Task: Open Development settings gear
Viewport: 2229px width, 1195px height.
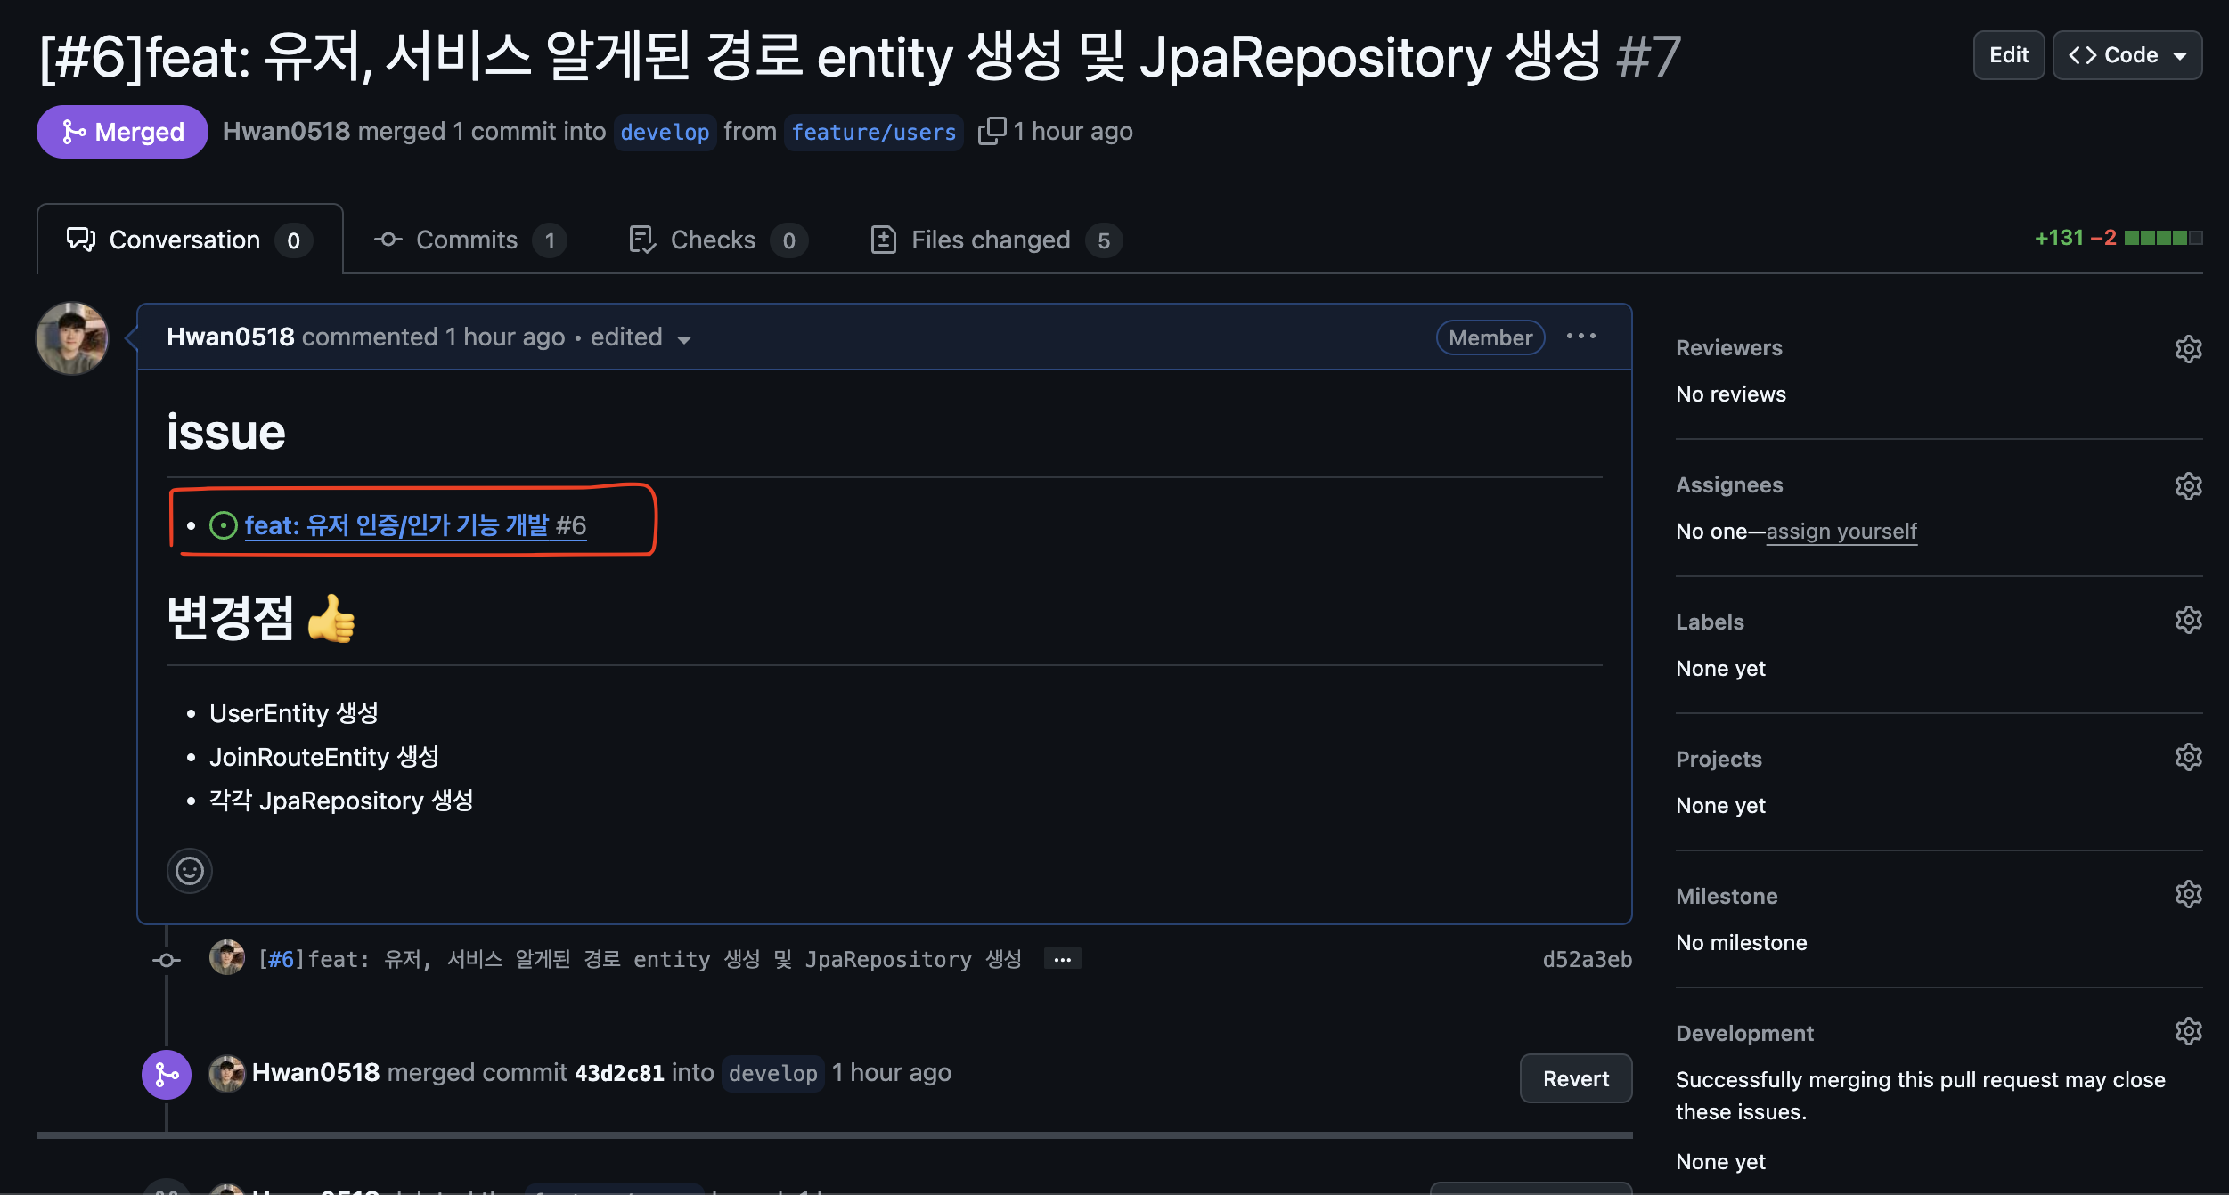Action: 2188,1031
